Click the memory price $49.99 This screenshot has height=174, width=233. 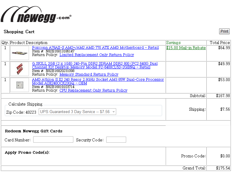(224, 64)
